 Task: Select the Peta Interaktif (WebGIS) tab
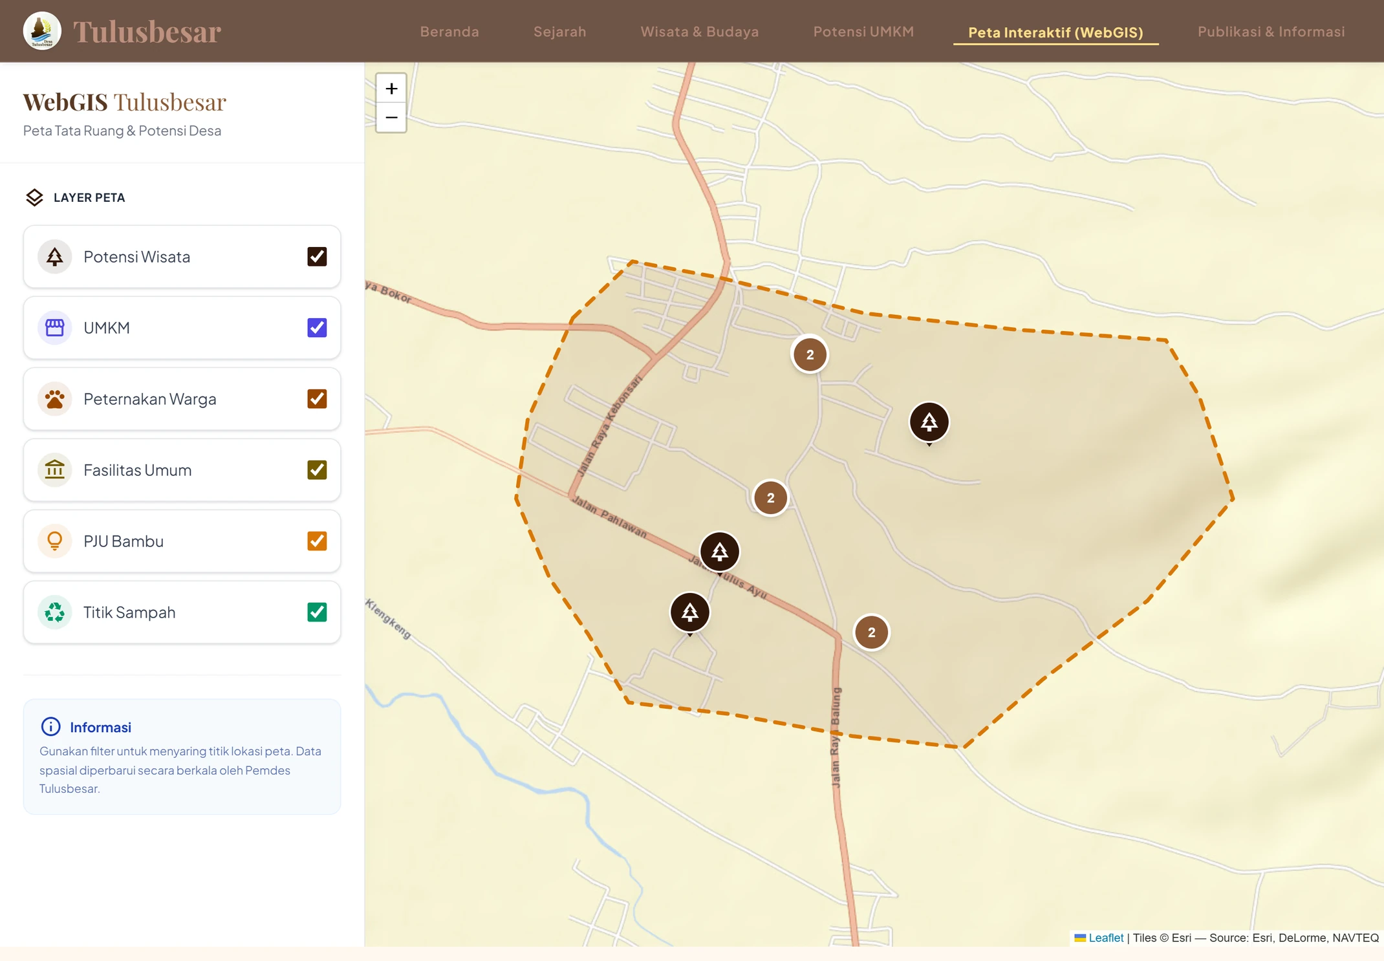[x=1055, y=32]
